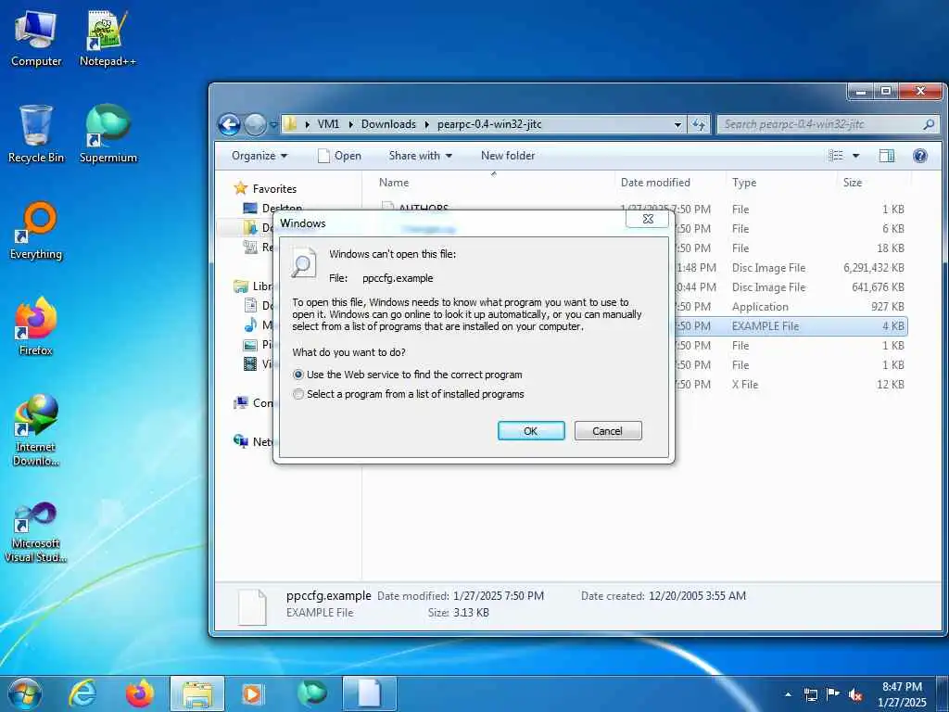
Task: Sort files by the Size column
Action: click(873, 183)
